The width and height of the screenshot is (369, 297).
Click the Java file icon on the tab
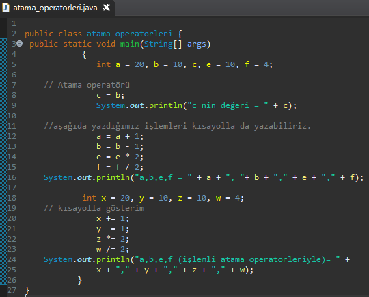pos(5,8)
